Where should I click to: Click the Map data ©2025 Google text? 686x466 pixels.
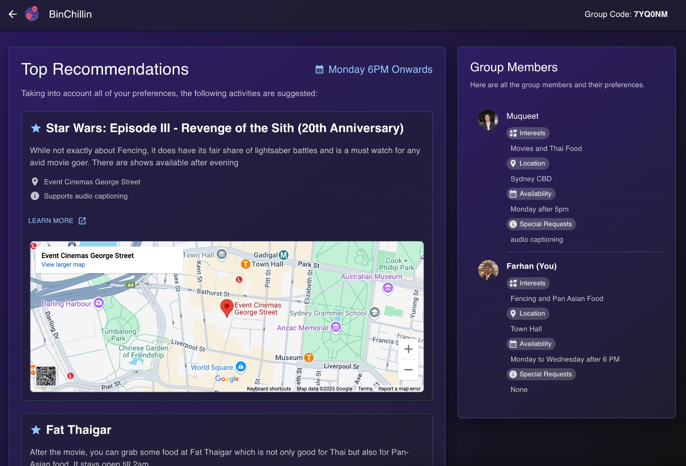click(325, 389)
